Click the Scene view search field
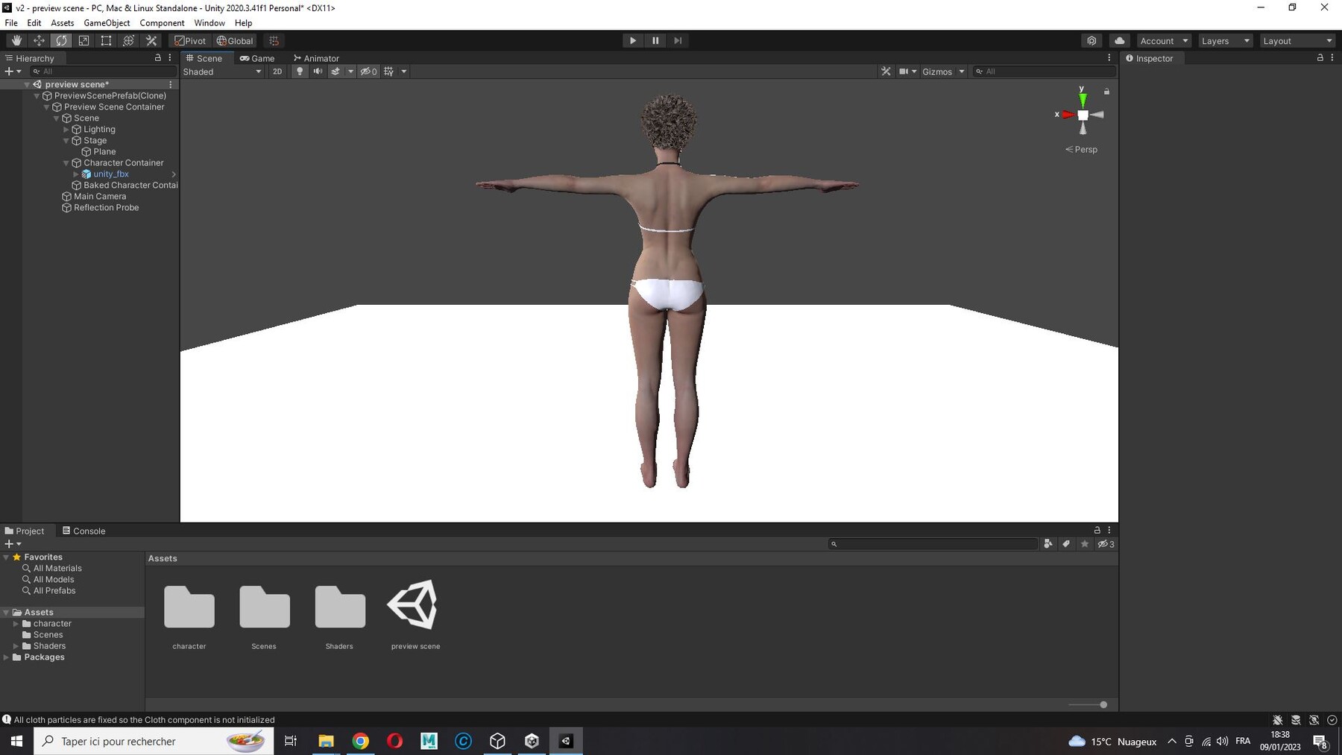Viewport: 1342px width, 755px height. point(1045,72)
